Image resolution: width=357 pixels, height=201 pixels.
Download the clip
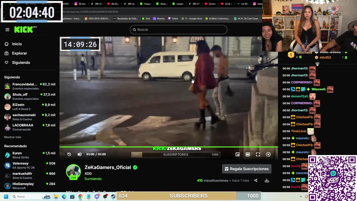(267, 180)
